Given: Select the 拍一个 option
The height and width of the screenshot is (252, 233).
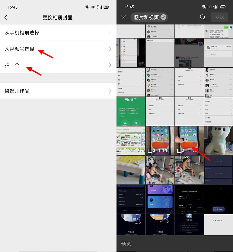Looking at the screenshot, I should (x=12, y=65).
